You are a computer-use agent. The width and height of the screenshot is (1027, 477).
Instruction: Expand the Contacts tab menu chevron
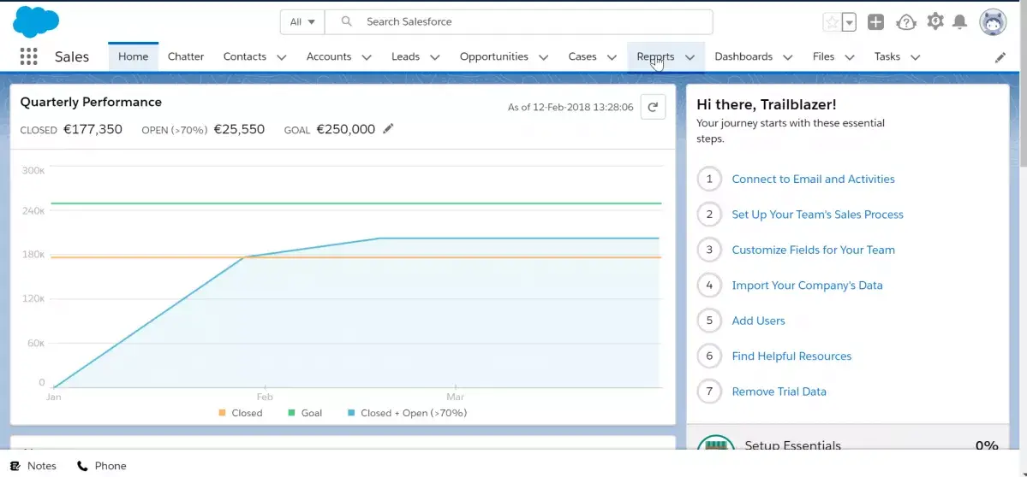tap(282, 57)
